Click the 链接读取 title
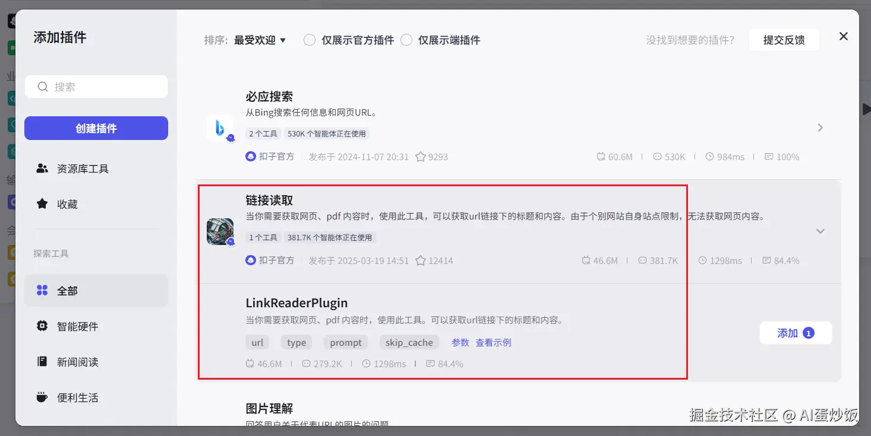 [269, 201]
